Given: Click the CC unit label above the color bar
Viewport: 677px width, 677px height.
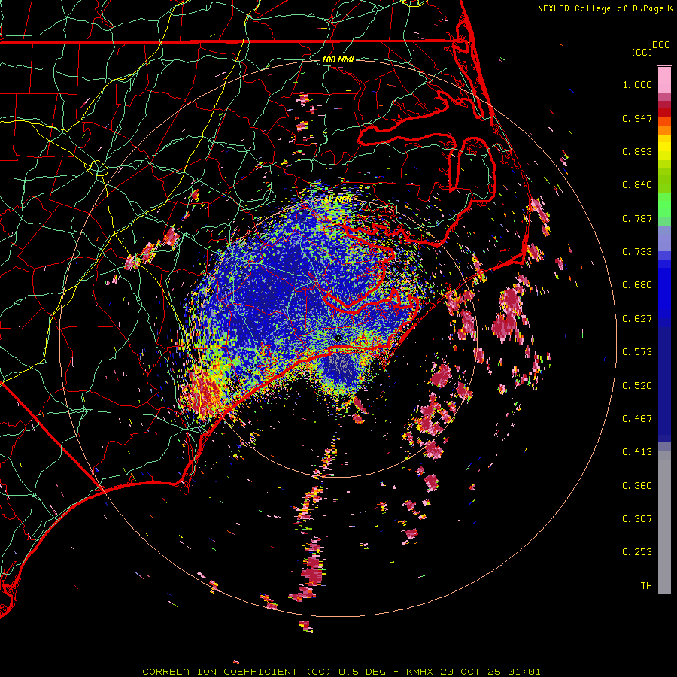Looking at the screenshot, I should tap(642, 52).
